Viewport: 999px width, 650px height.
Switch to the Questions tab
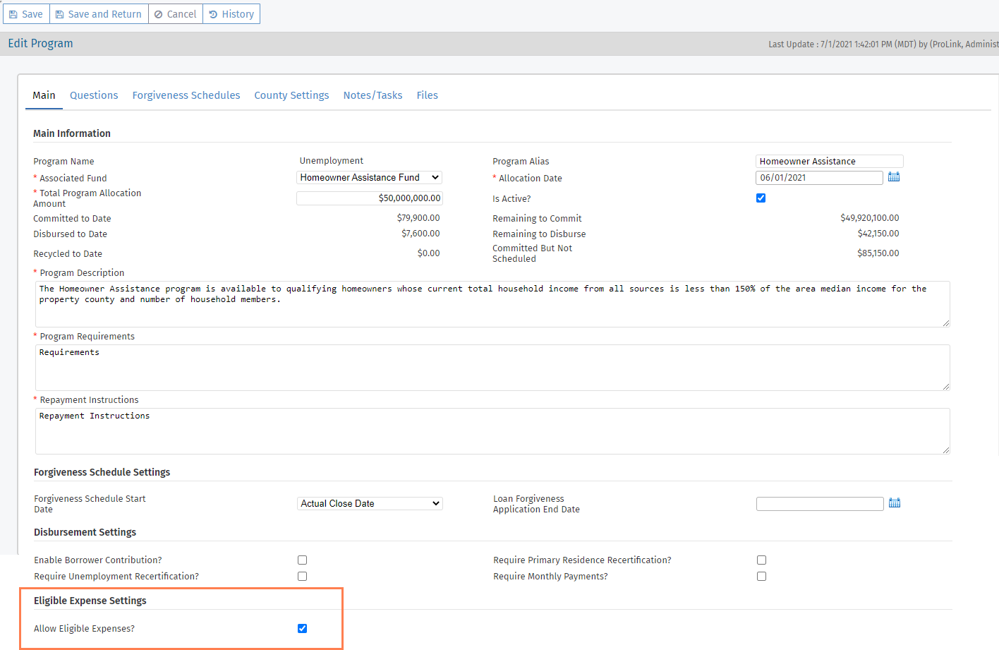coord(94,95)
